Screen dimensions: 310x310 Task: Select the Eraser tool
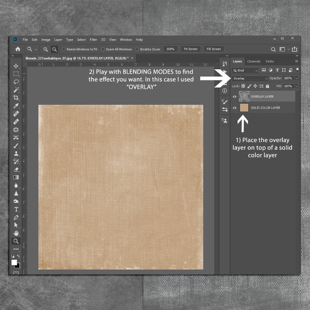16,169
